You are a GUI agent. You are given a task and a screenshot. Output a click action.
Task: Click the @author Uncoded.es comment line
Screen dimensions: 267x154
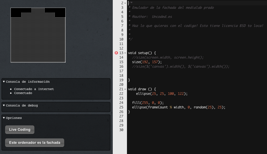coord(150,17)
